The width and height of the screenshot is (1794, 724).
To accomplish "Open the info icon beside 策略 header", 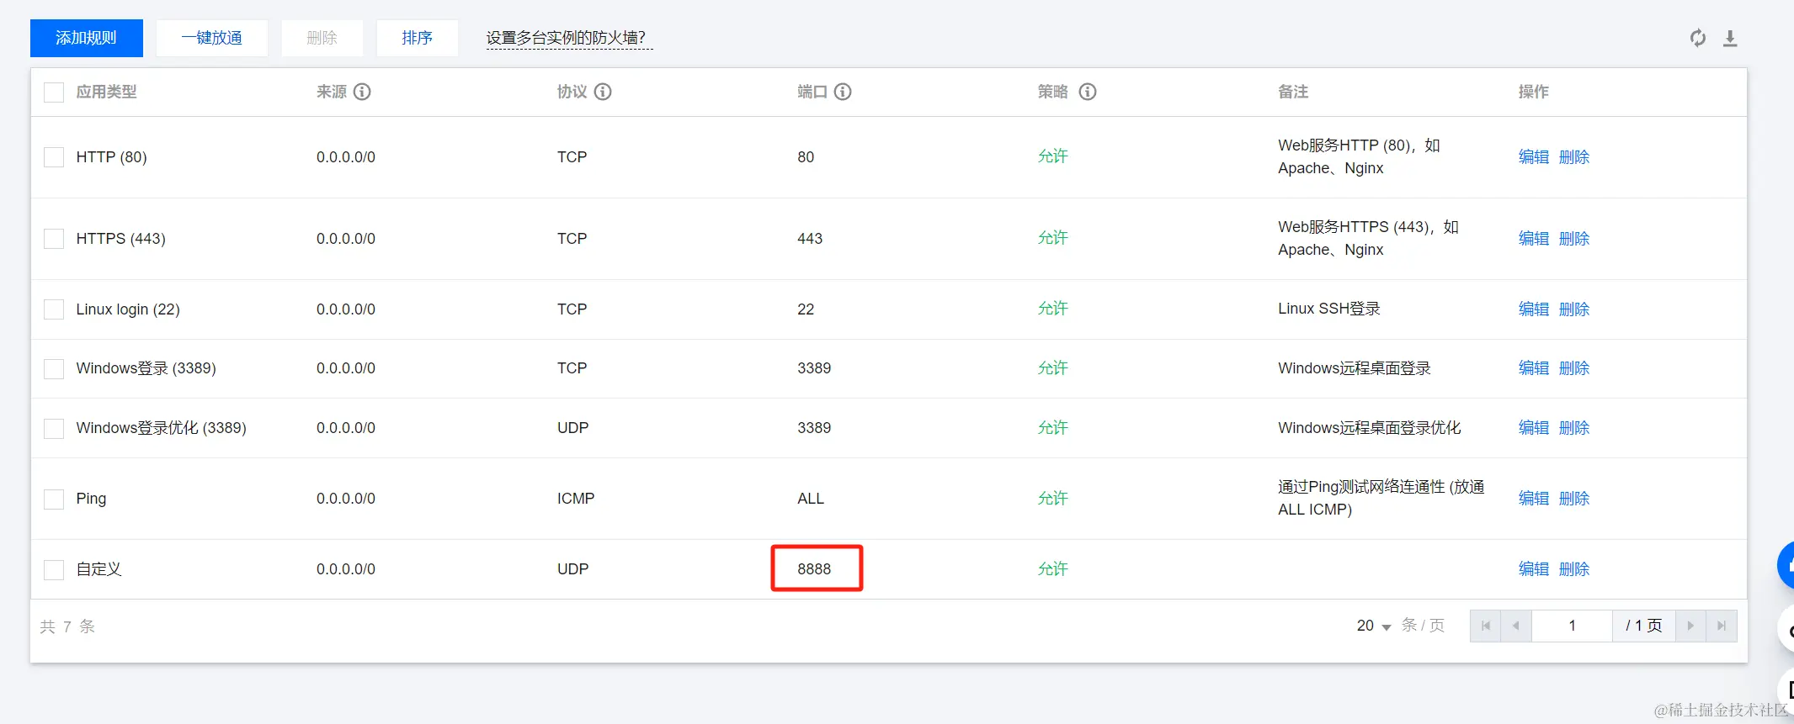I will [1088, 92].
